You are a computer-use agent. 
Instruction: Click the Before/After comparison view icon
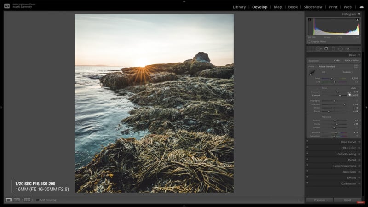coord(17,200)
